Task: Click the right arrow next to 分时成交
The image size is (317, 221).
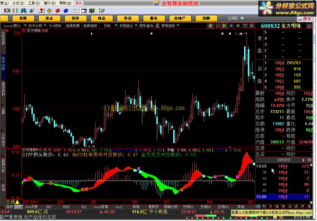Action: [303, 160]
